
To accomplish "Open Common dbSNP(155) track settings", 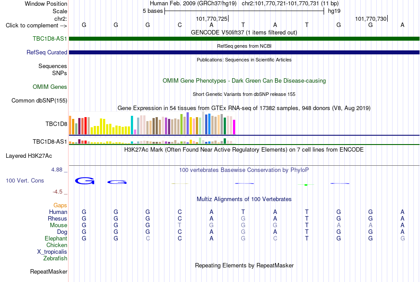I will (x=39, y=100).
